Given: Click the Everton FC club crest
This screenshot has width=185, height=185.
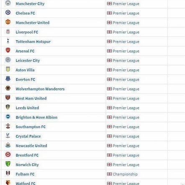Looking at the screenshot, I should coord(8,79).
